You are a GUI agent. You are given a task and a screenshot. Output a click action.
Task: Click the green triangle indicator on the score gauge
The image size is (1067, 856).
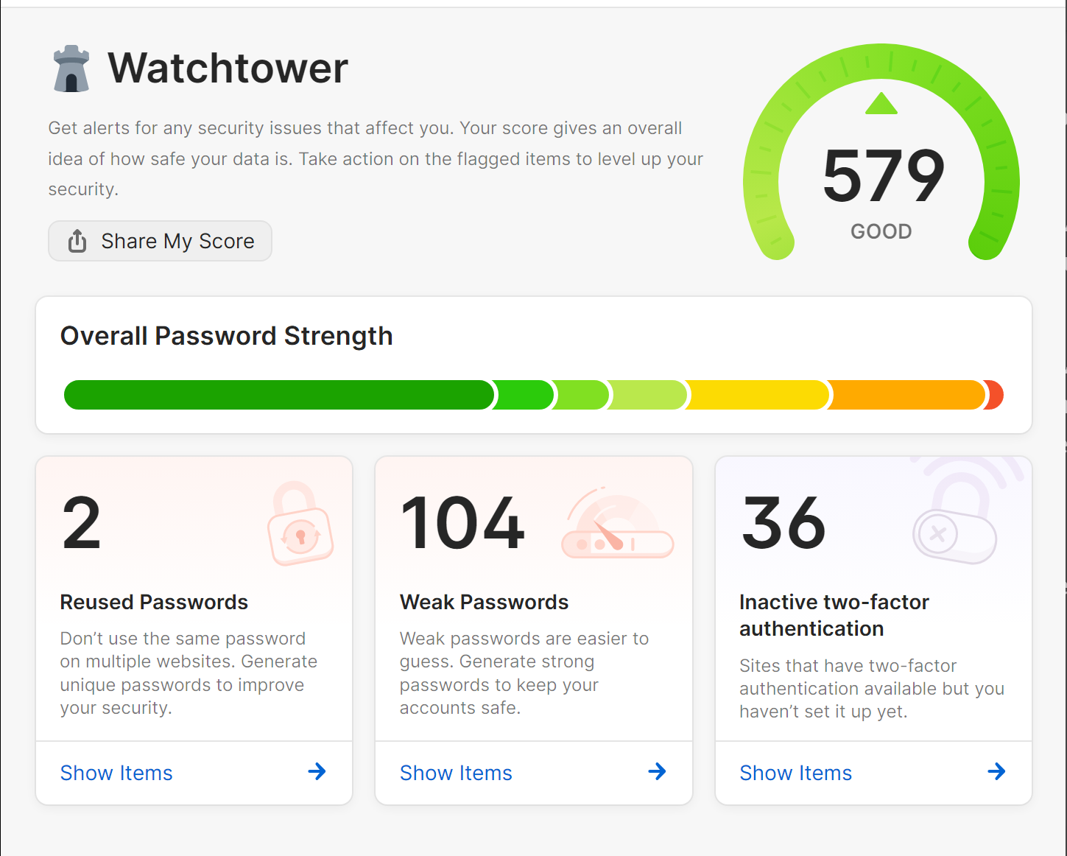coord(881,104)
